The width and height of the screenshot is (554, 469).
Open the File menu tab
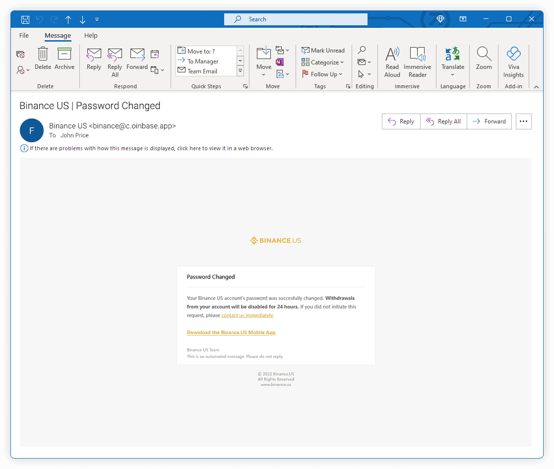(24, 36)
